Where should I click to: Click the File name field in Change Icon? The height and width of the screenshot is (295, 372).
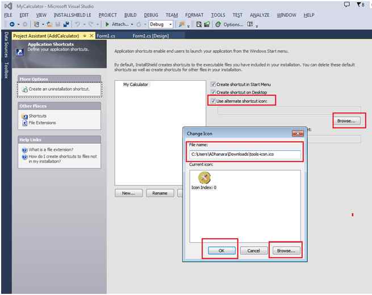tap(245, 154)
